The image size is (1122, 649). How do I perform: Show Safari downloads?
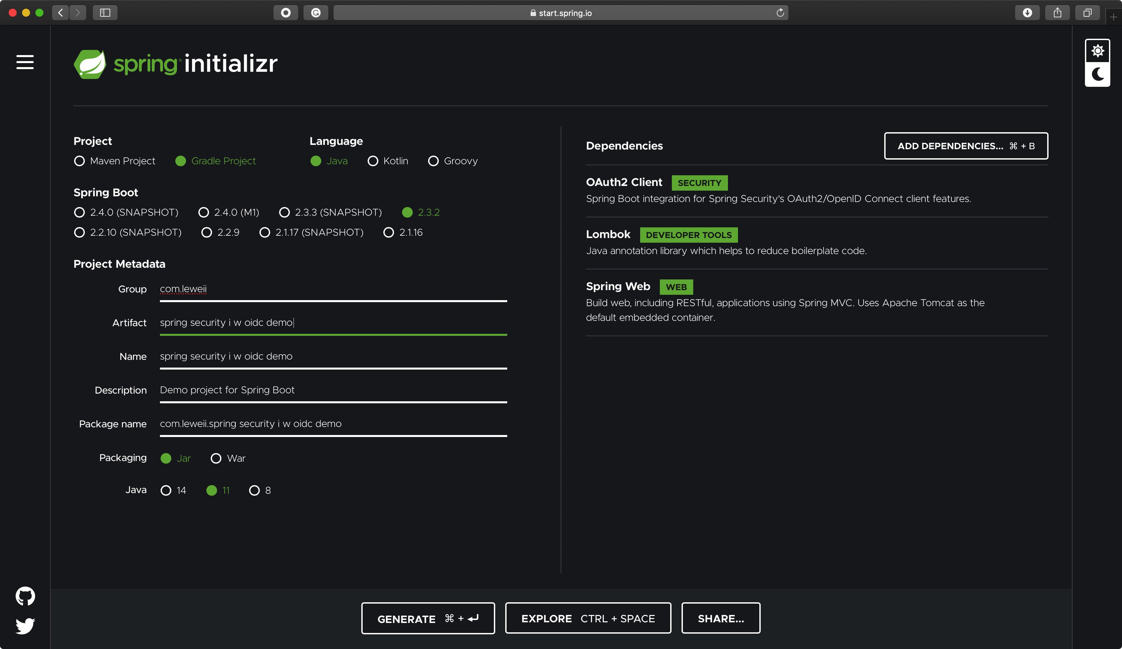tap(1027, 12)
